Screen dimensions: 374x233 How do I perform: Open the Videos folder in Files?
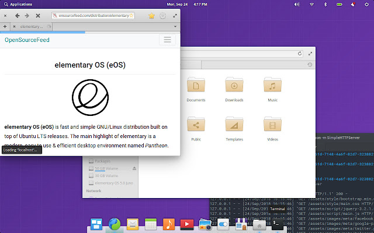pyautogui.click(x=273, y=129)
